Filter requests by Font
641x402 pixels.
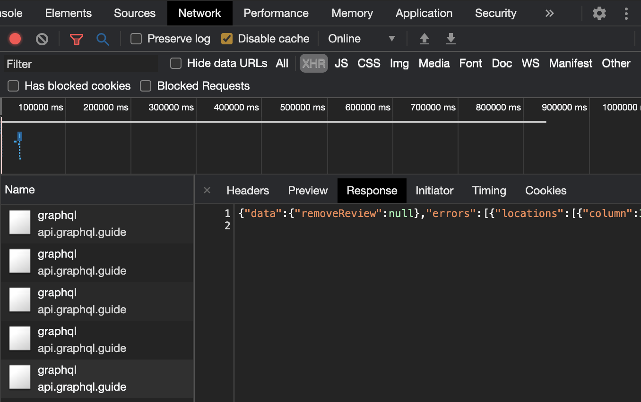click(471, 63)
